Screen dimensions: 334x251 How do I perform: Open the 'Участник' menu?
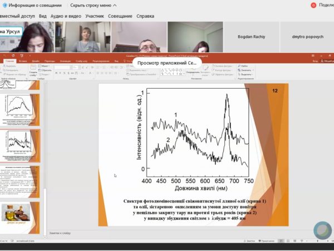(95, 16)
